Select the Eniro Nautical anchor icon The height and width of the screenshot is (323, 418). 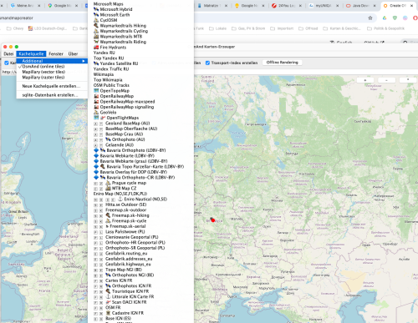click(x=120, y=199)
